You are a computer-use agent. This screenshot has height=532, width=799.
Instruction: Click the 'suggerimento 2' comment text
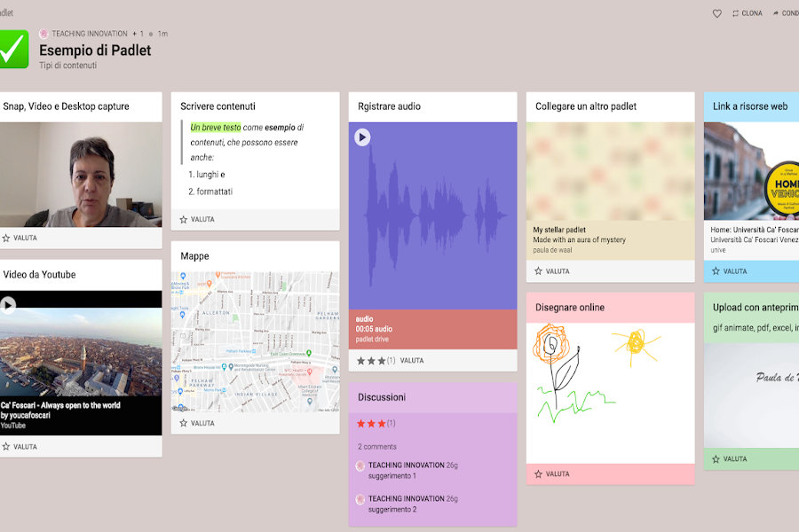392,510
